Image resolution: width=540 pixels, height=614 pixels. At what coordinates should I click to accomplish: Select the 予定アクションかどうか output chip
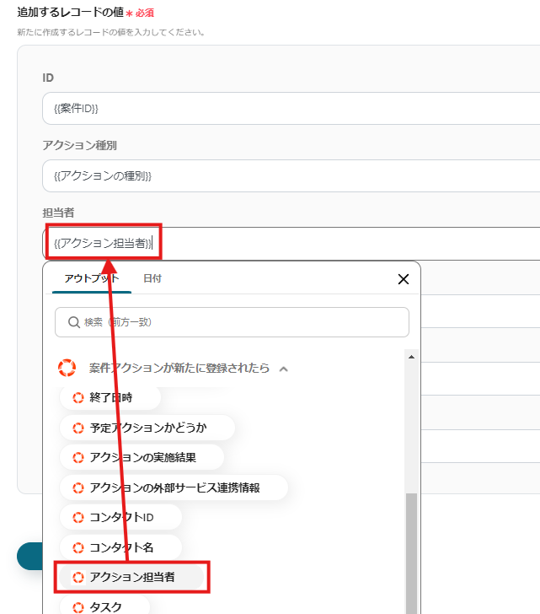(147, 428)
